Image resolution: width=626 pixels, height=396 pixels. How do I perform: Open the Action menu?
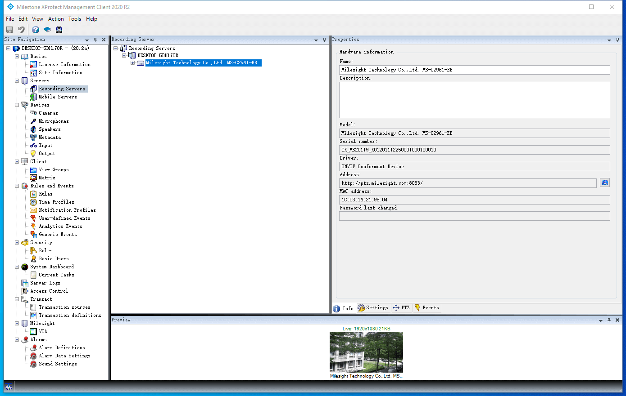click(56, 19)
